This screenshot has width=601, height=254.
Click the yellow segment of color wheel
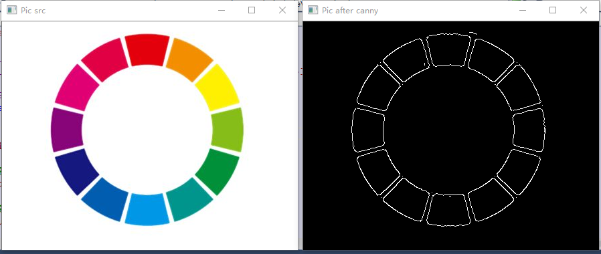click(x=217, y=88)
